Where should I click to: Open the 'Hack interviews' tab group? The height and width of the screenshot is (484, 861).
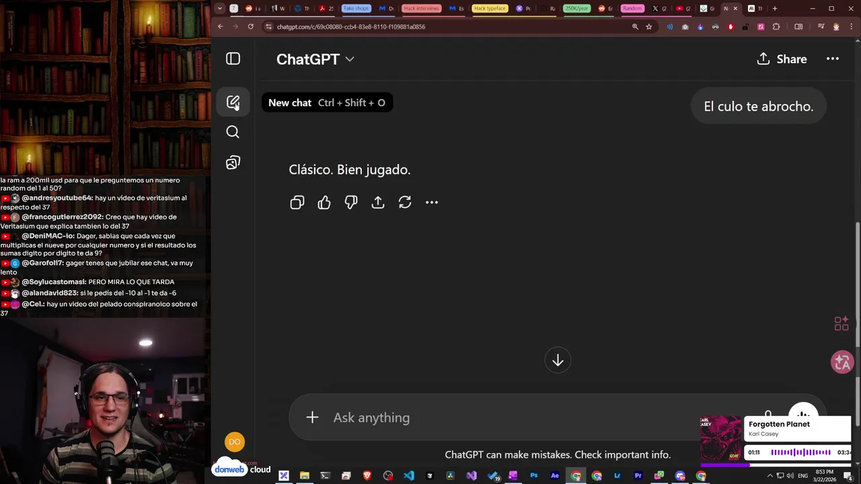[421, 9]
